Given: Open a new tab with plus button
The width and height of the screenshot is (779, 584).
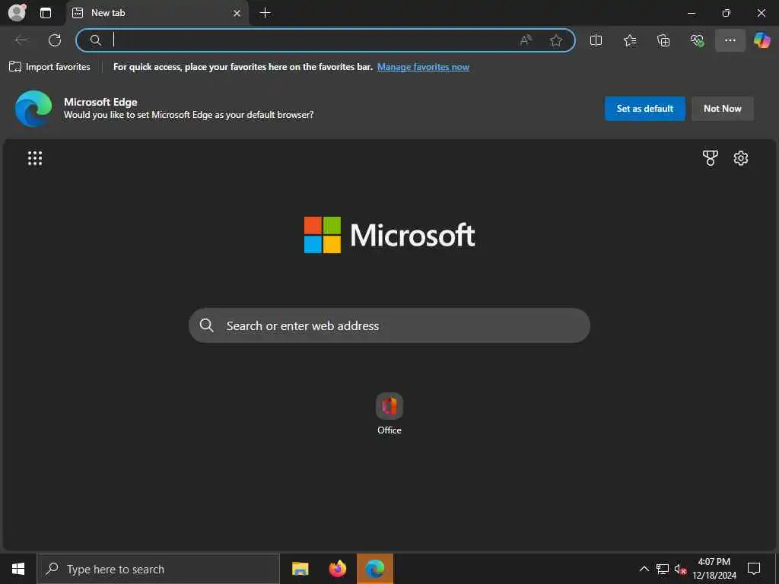Looking at the screenshot, I should pyautogui.click(x=265, y=13).
